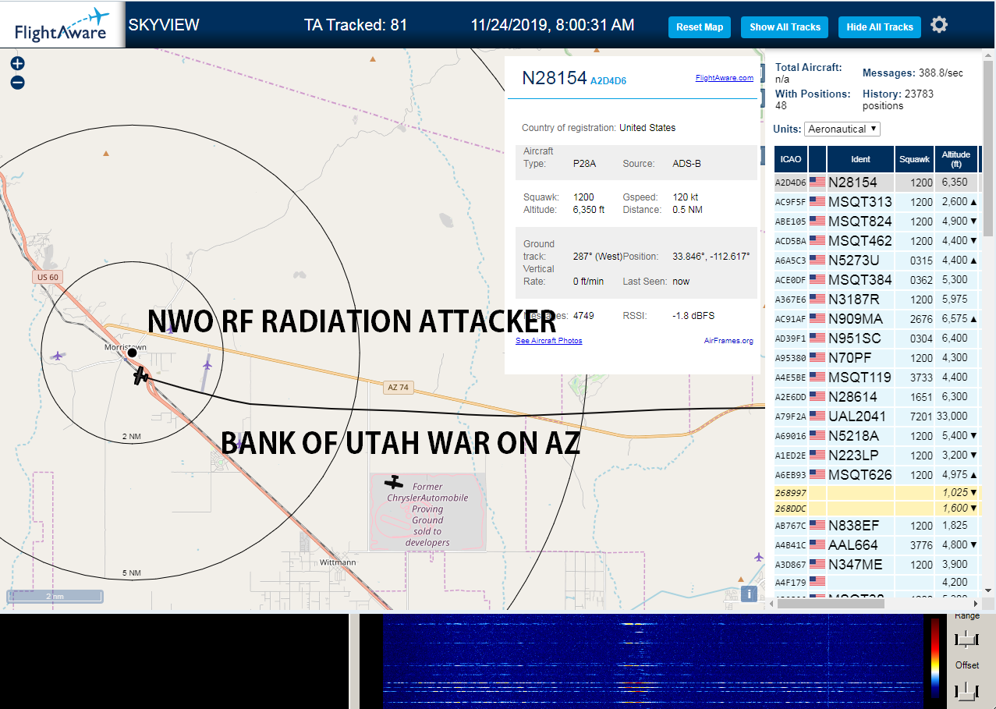
Task: Select the N838EF row
Action: [x=877, y=526]
